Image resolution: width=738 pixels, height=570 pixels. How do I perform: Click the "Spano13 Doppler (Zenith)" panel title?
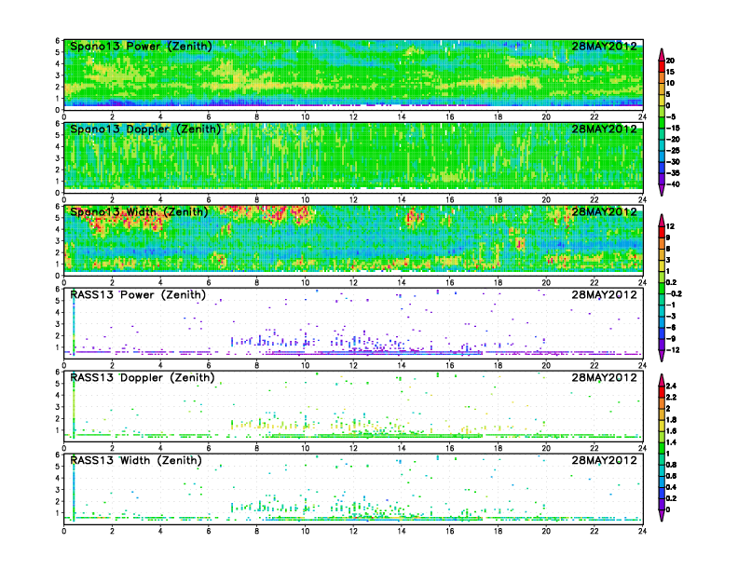145,129
